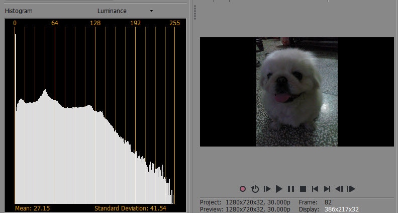Open the Luminance histogram mode dropdown
This screenshot has height=213, width=398.
(x=125, y=11)
